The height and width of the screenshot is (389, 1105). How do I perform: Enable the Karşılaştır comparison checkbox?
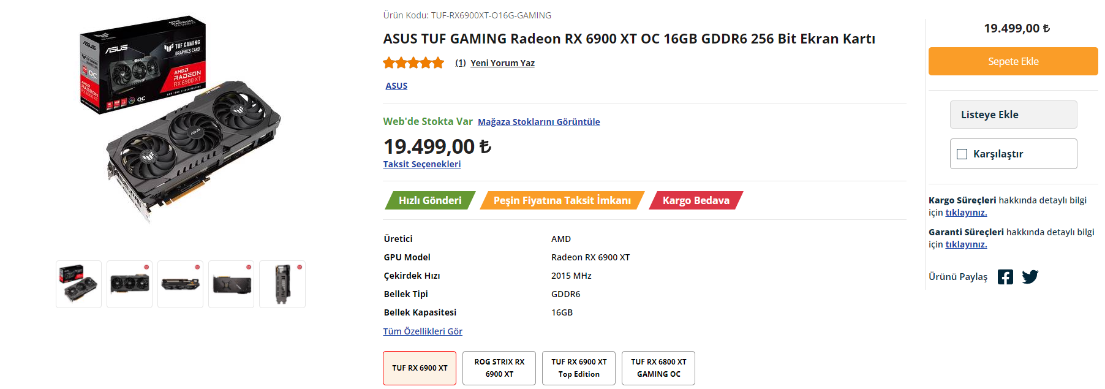click(x=962, y=154)
